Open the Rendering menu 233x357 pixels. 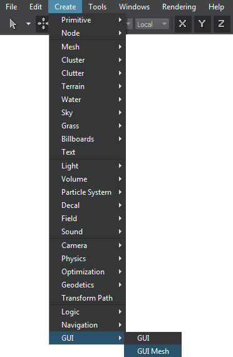179,7
